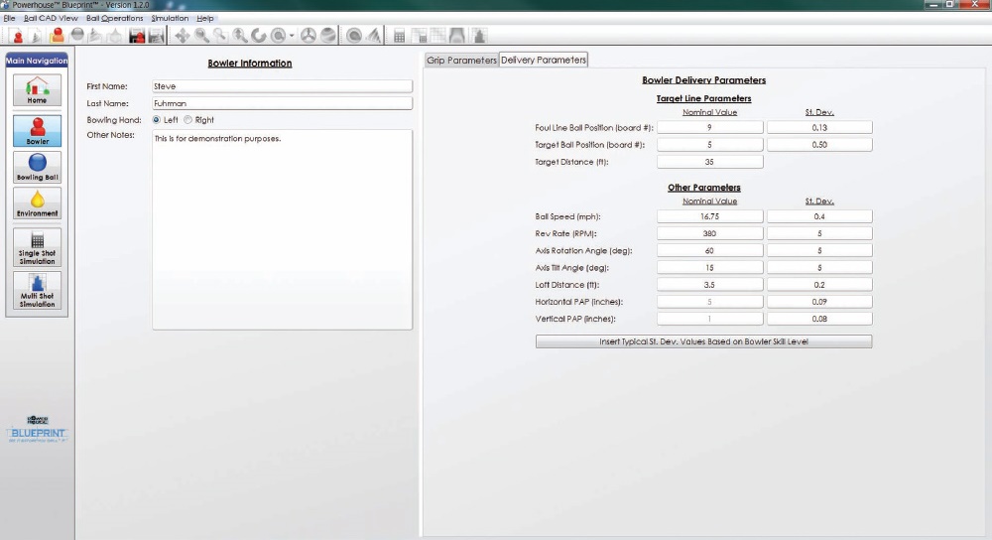Click the red floppy disk save icon
The image size is (992, 540).
tap(137, 36)
